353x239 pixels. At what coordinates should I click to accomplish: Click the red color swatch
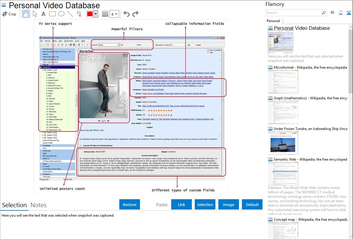(x=90, y=14)
